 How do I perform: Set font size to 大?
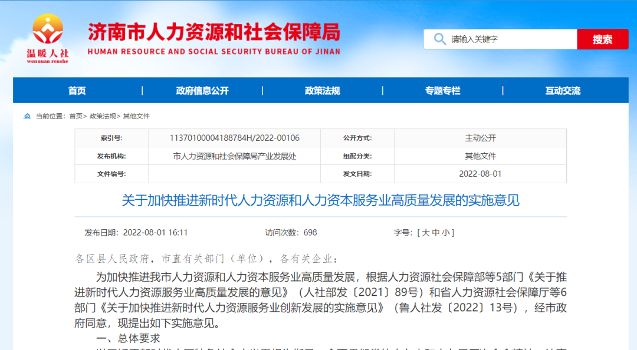[x=426, y=233]
